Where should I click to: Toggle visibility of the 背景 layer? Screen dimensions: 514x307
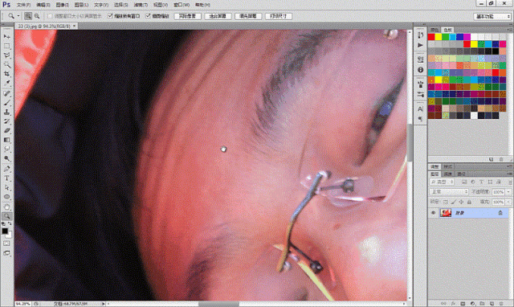click(434, 213)
